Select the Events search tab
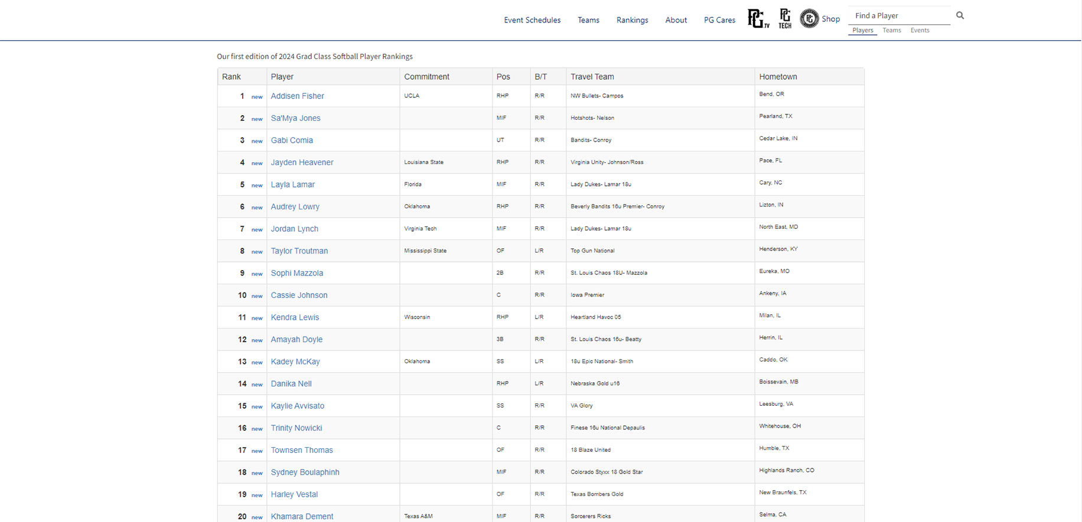Screen dimensions: 1082x522 point(920,30)
